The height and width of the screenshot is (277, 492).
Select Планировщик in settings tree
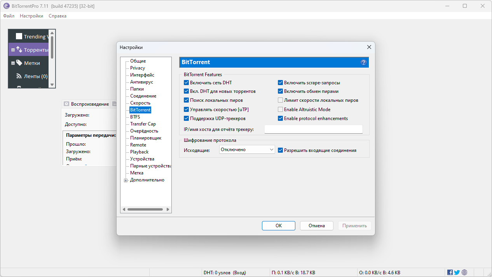tap(146, 138)
